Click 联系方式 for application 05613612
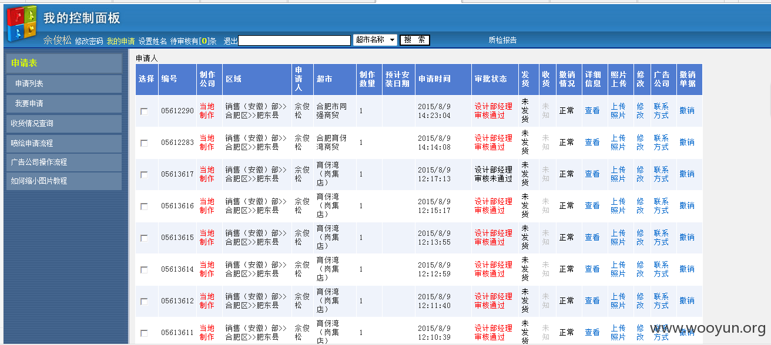The width and height of the screenshot is (771, 345). pos(661,301)
